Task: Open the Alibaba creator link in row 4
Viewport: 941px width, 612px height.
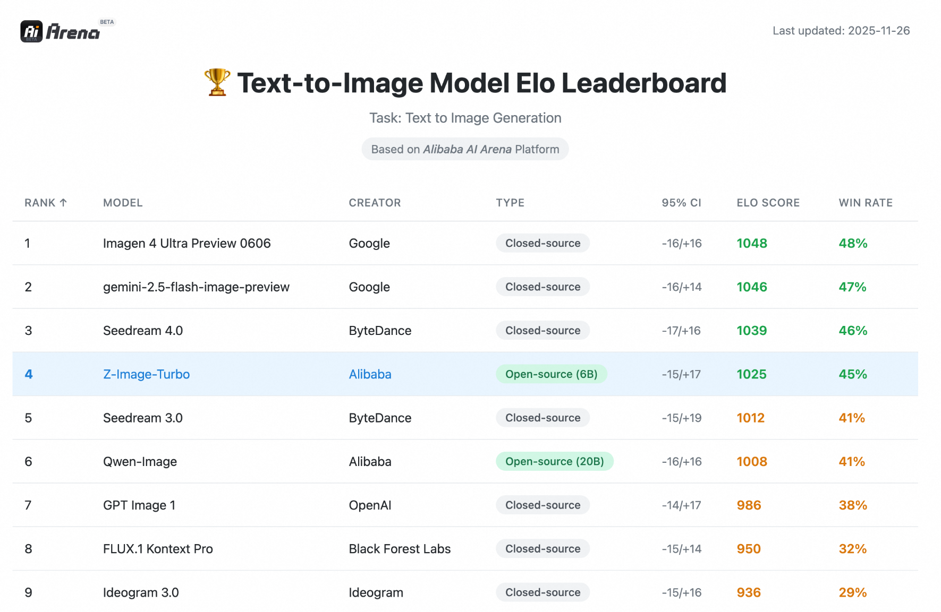Action: coord(370,374)
